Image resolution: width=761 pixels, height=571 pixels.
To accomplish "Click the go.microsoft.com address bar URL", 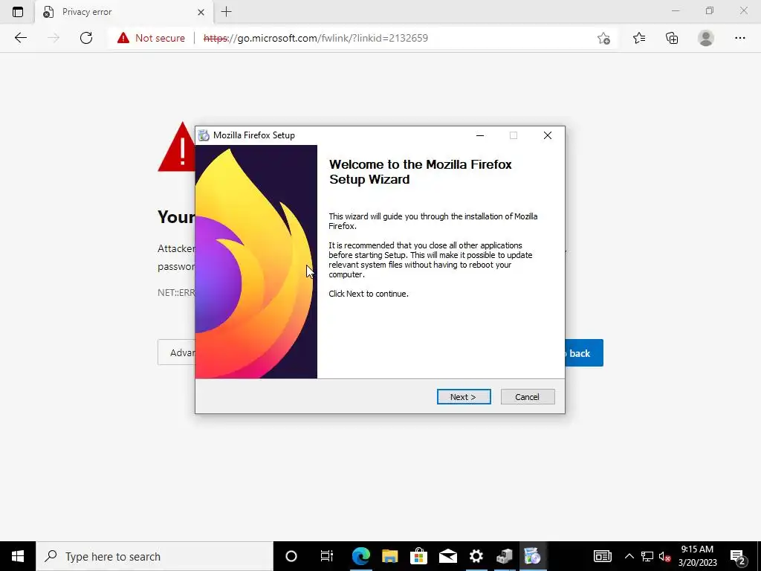I will [x=315, y=38].
